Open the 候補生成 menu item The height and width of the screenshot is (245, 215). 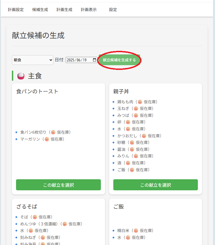click(40, 10)
